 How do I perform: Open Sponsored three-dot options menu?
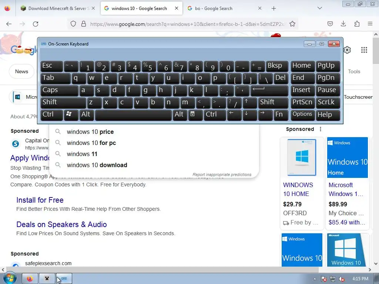[x=321, y=129]
